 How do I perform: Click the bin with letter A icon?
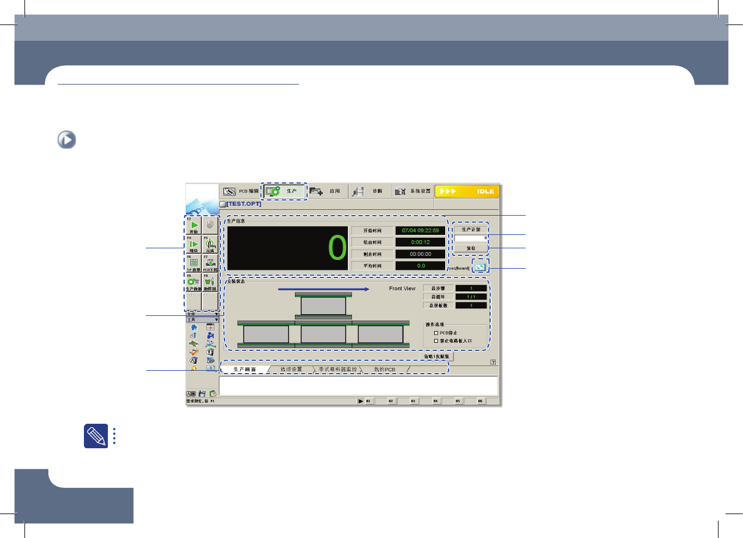[x=195, y=360]
